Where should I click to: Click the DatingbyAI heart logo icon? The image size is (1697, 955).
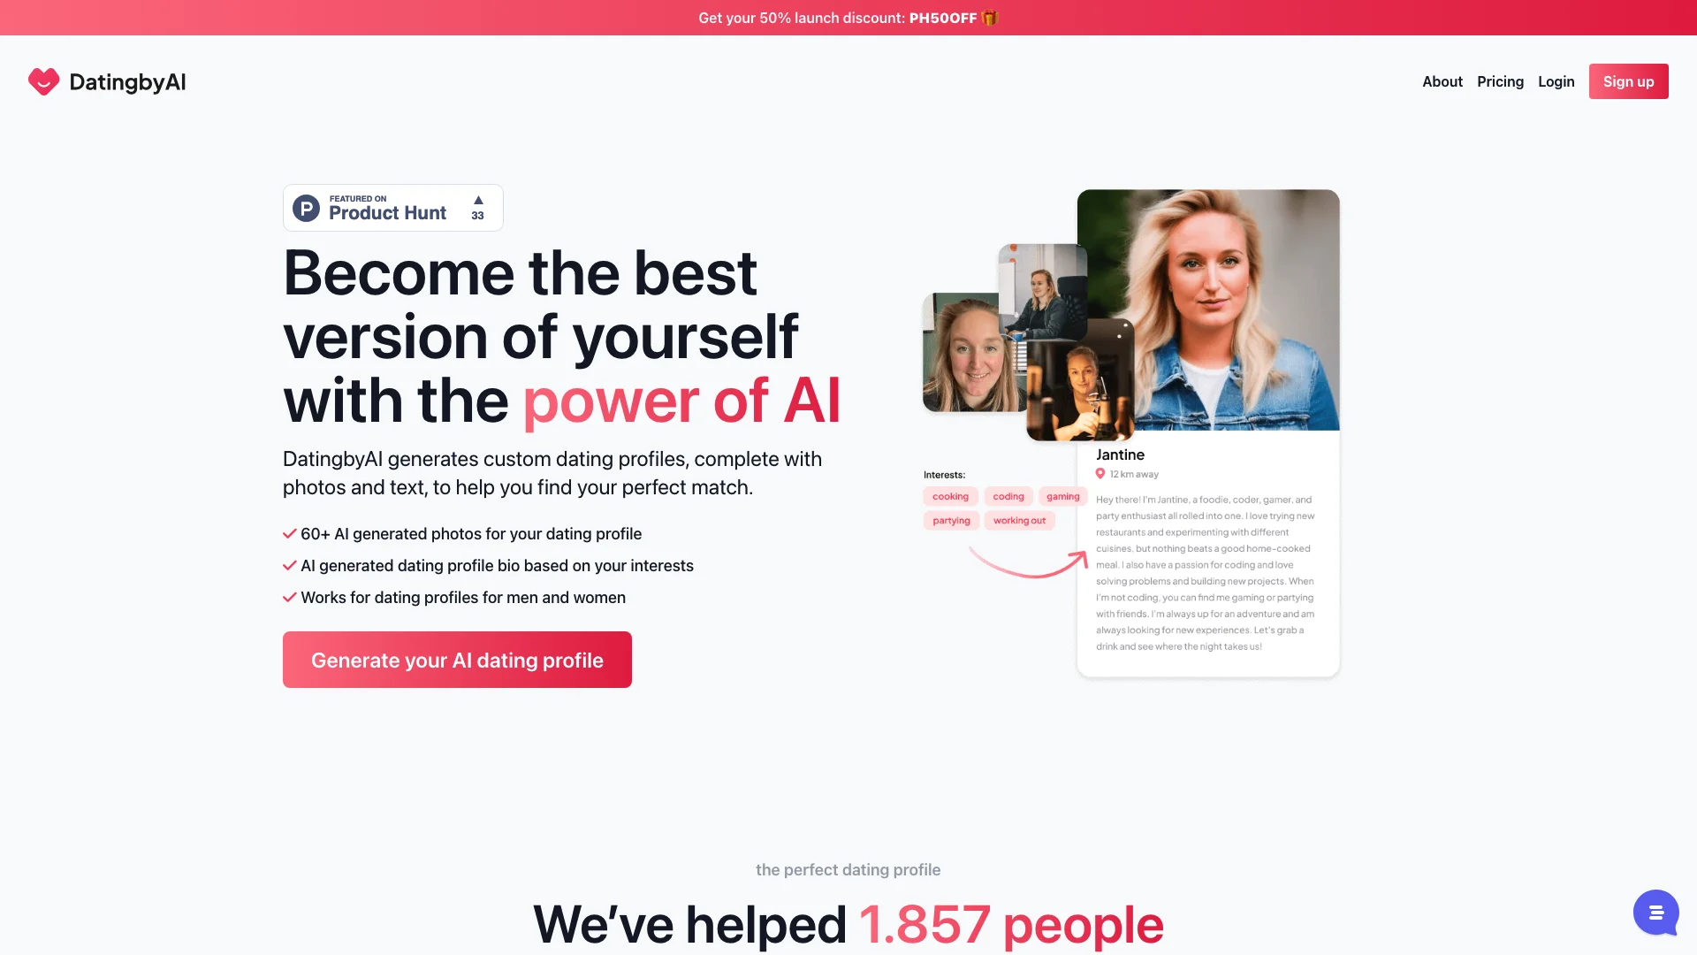[x=43, y=80]
